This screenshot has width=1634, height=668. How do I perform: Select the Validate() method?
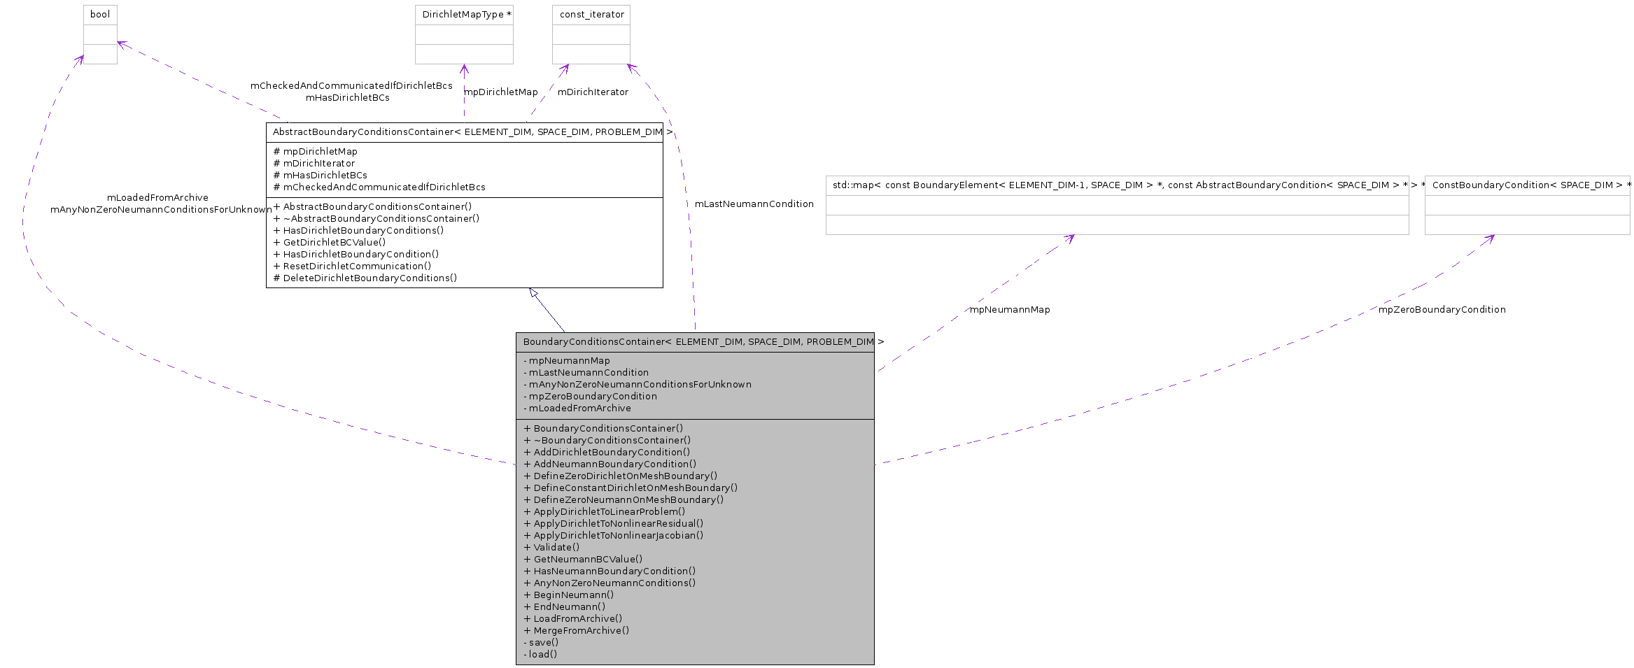coord(551,548)
